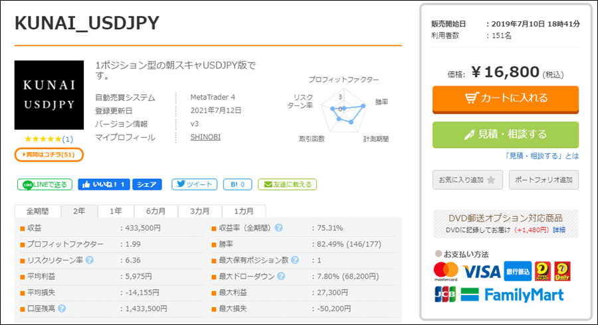The height and width of the screenshot is (325, 598).
Task: Click the price ￥16,800 text
Action: coord(506,72)
